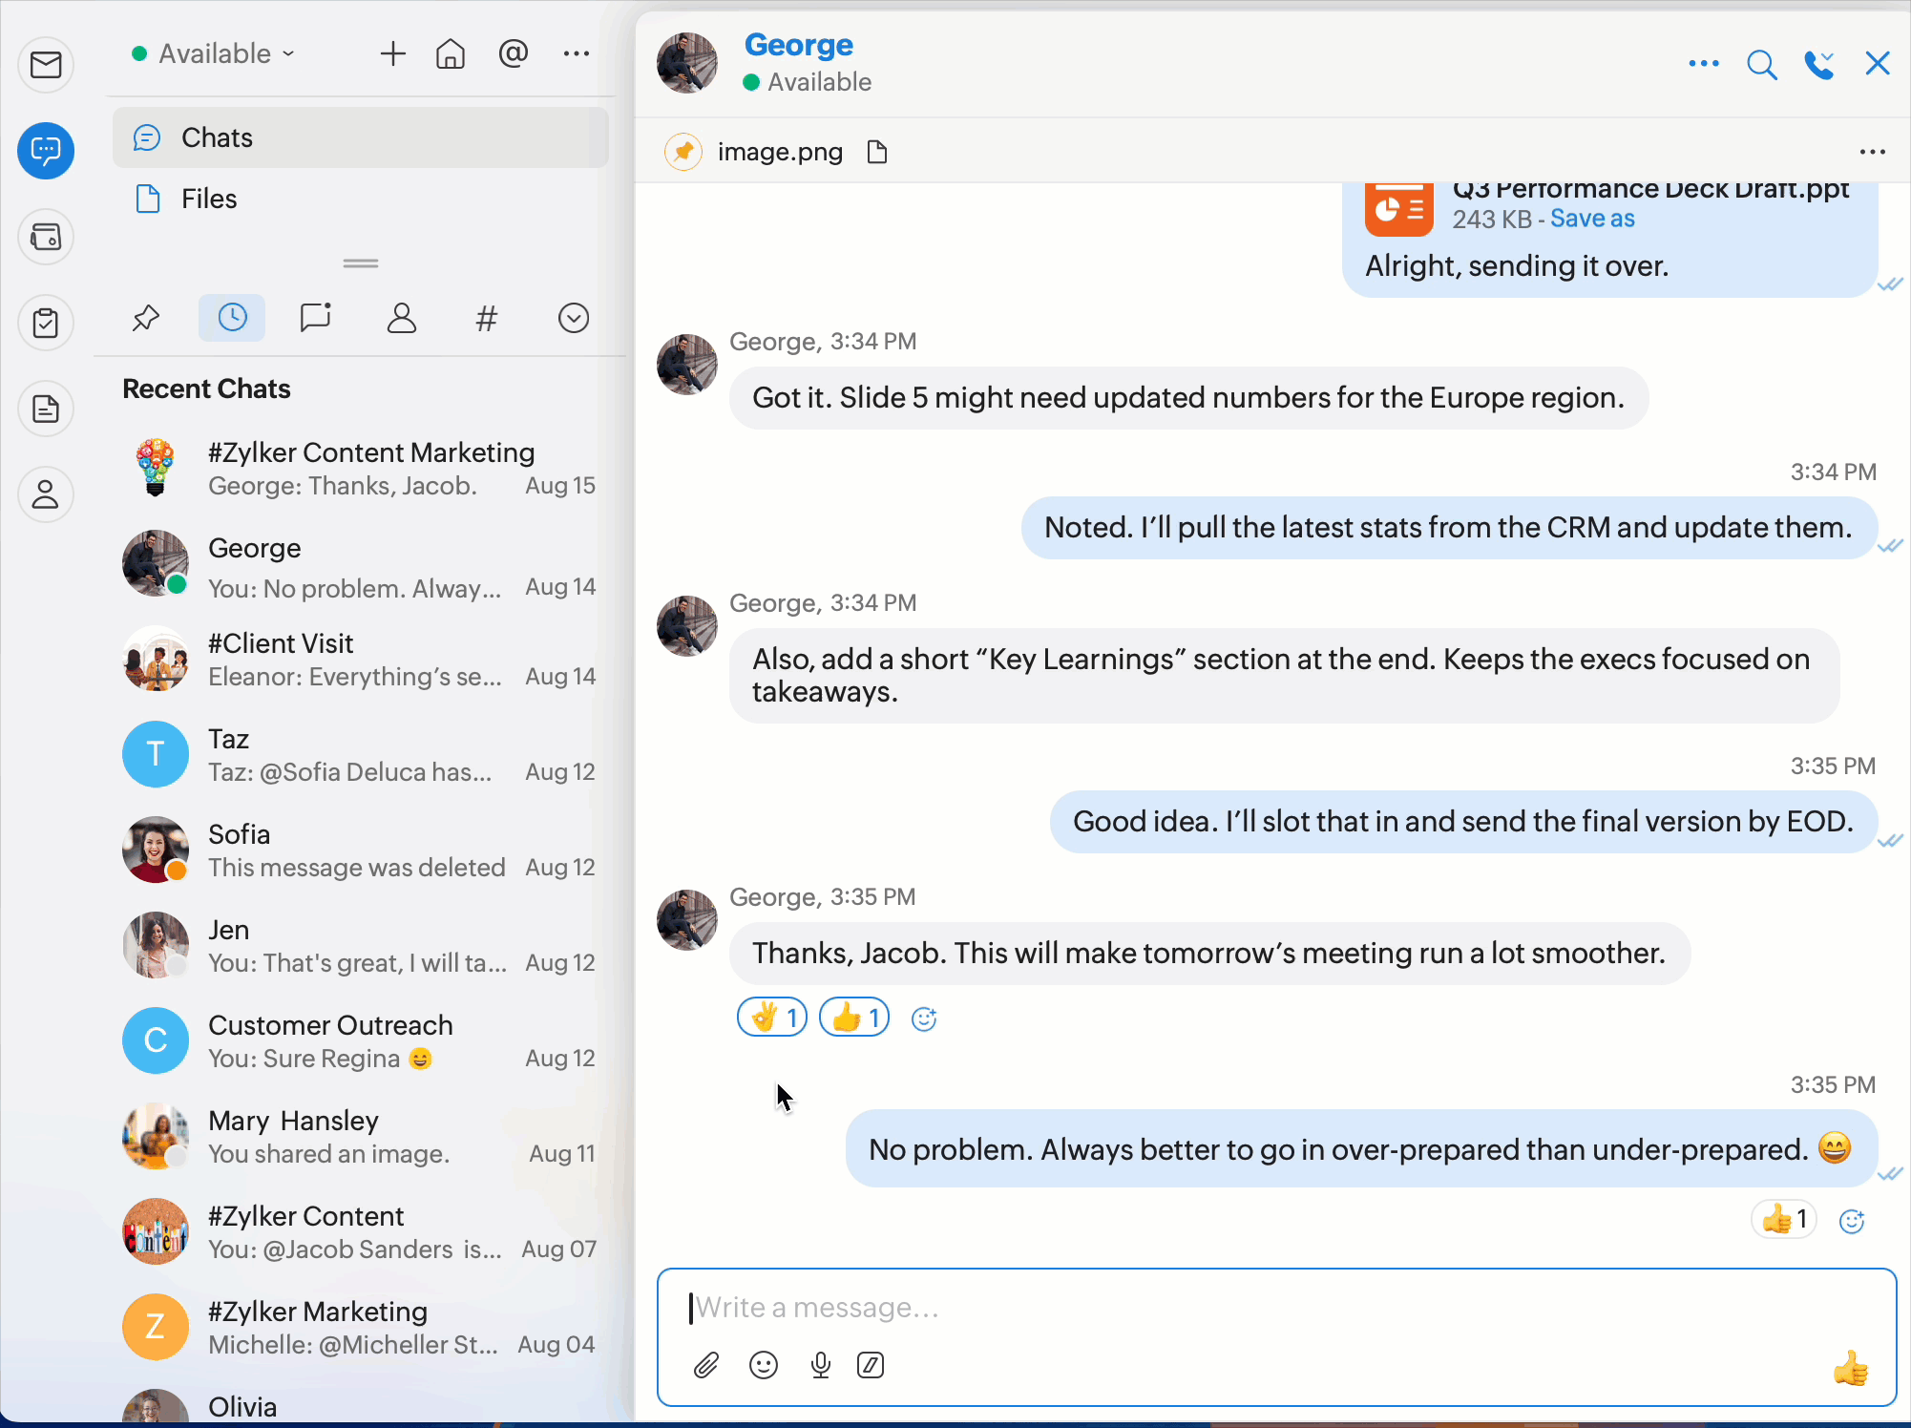Start a call with George
This screenshot has width=1911, height=1428.
[1818, 64]
